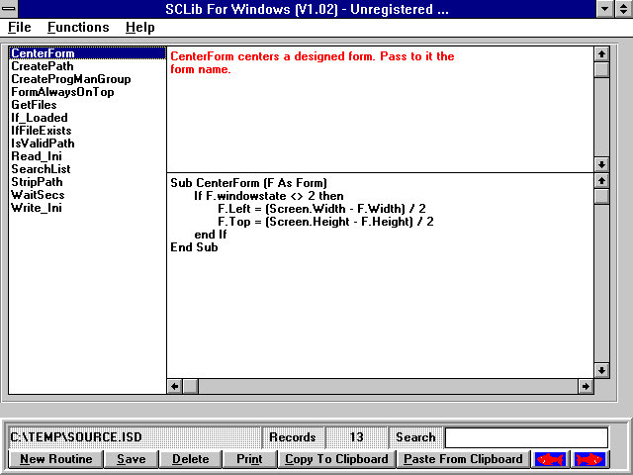Open the window control menu box

tap(10, 9)
